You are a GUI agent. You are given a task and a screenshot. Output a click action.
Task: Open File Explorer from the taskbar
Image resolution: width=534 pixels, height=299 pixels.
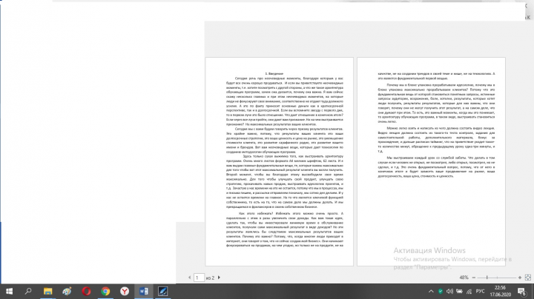point(47,291)
